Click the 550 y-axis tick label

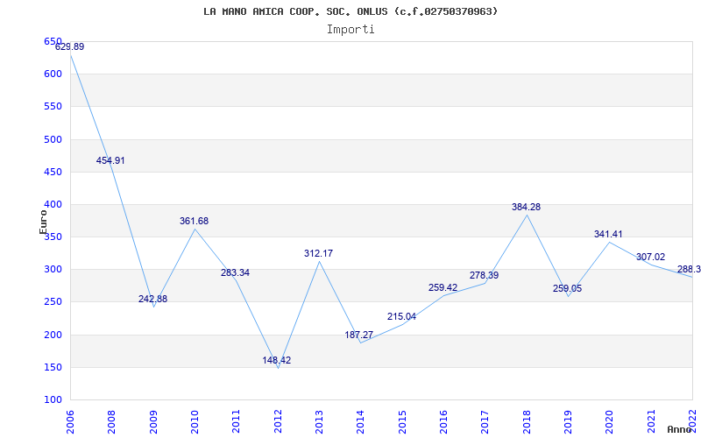[53, 107]
